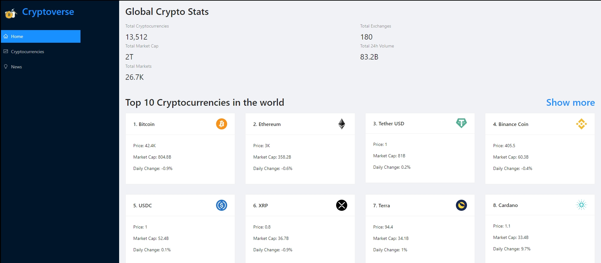The width and height of the screenshot is (601, 263).
Task: Open the Home menu item
Action: 41,36
